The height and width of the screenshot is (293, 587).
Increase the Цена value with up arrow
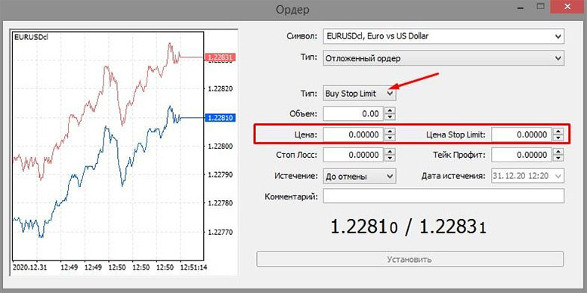390,131
